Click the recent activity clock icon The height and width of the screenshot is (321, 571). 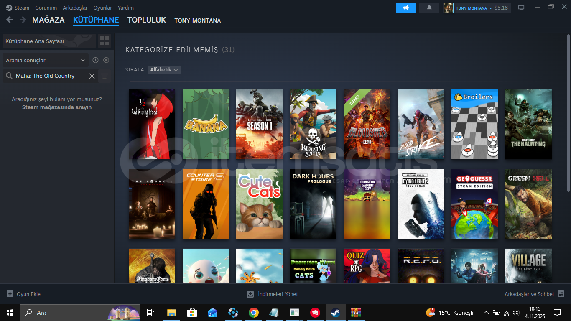95,60
